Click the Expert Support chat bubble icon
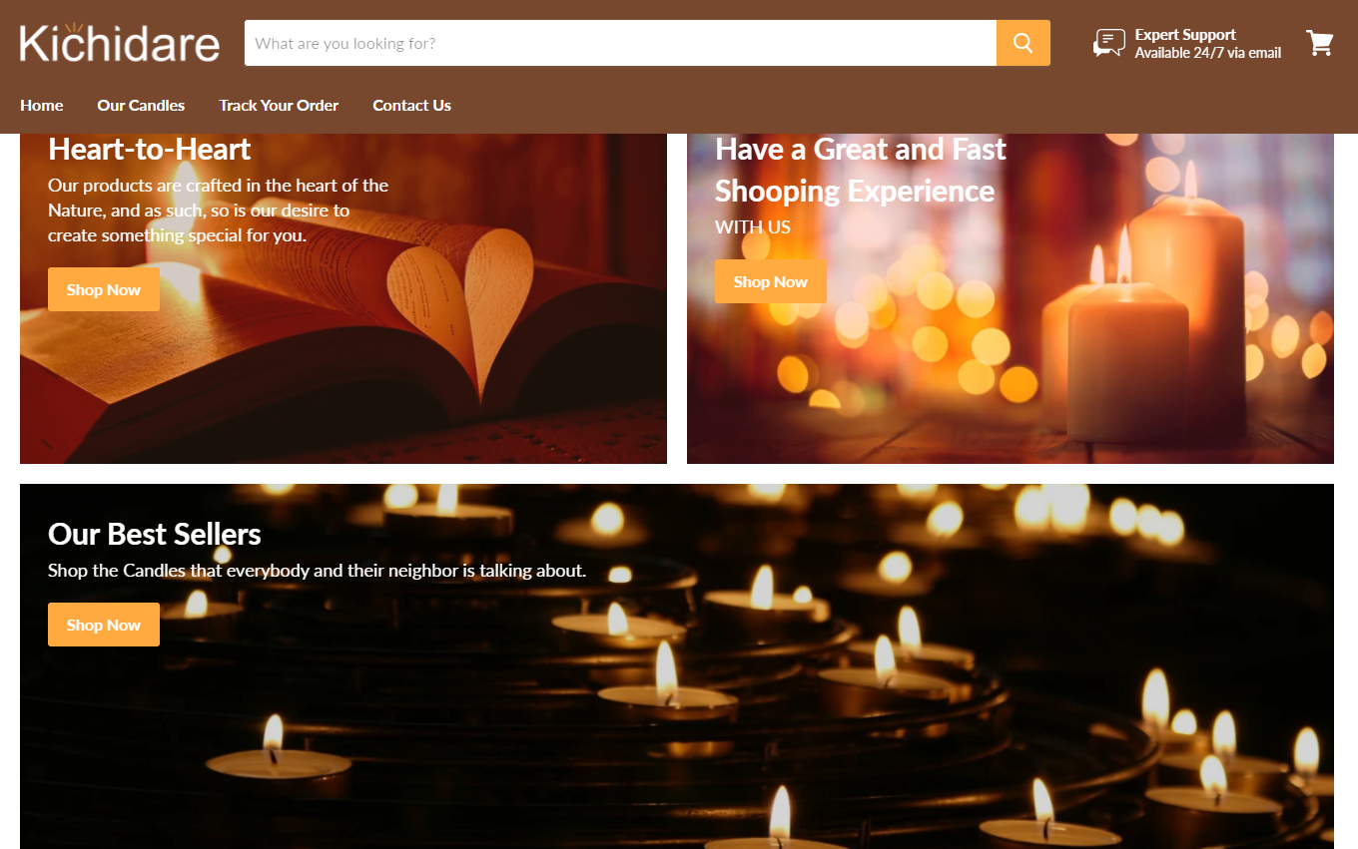Image resolution: width=1358 pixels, height=849 pixels. point(1108,43)
